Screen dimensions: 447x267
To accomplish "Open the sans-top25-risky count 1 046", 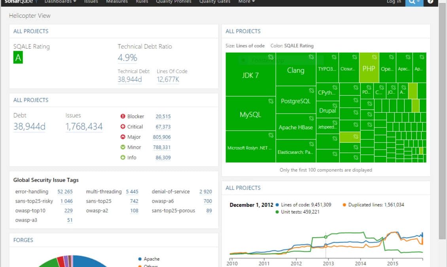I will click(x=66, y=201).
